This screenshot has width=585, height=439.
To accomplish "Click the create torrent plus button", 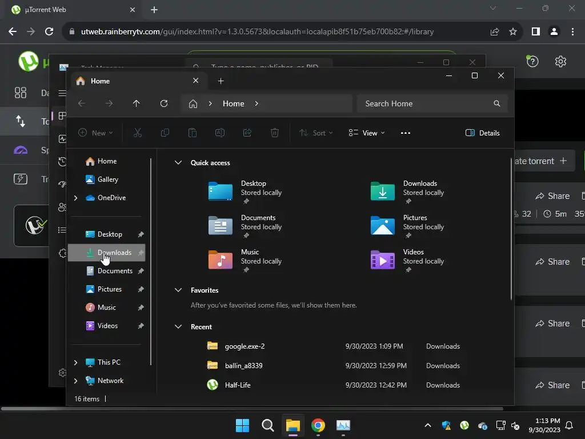I will (544, 161).
